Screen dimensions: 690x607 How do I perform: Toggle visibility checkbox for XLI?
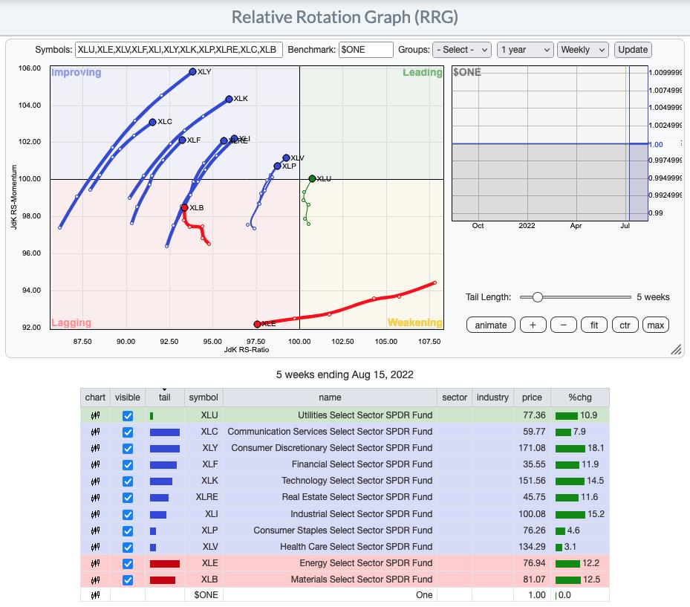pos(128,515)
